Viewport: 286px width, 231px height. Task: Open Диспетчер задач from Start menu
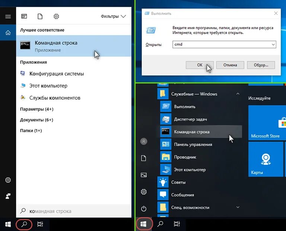pos(201,119)
